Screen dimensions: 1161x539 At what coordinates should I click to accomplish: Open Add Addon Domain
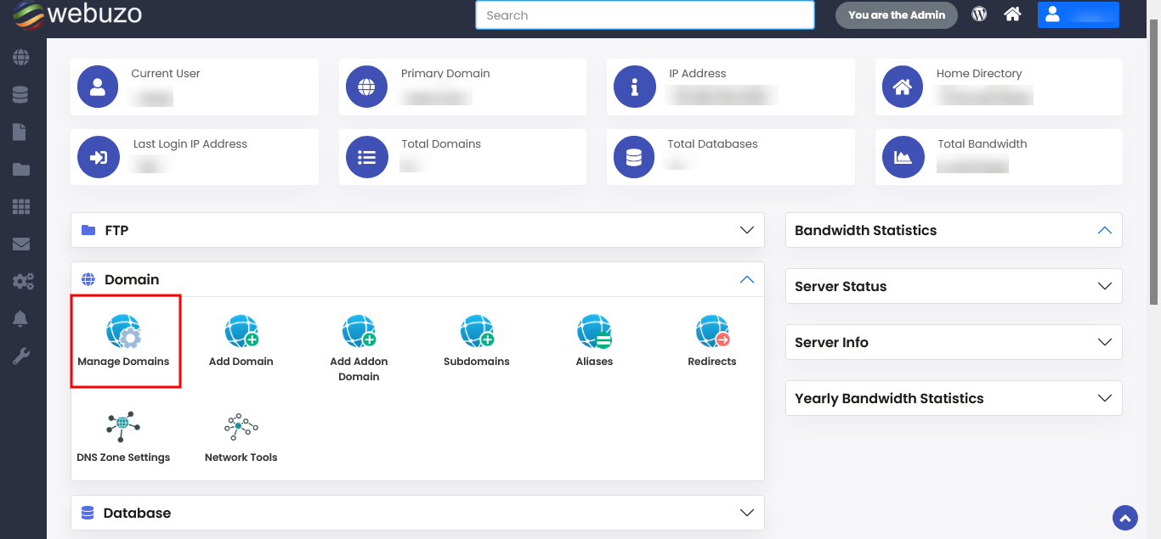pyautogui.click(x=359, y=332)
